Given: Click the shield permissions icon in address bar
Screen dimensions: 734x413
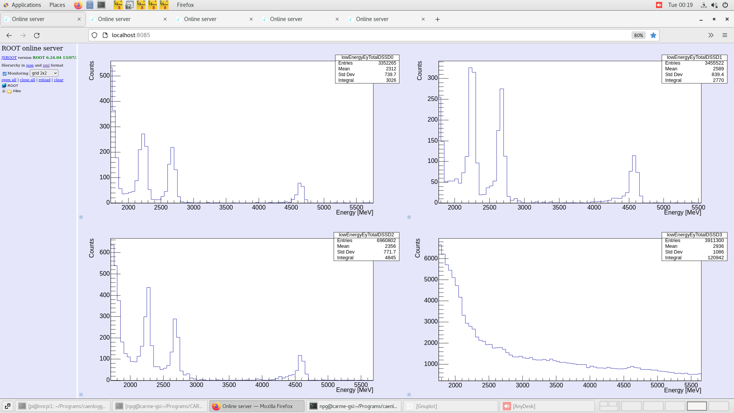Looking at the screenshot, I should click(94, 35).
